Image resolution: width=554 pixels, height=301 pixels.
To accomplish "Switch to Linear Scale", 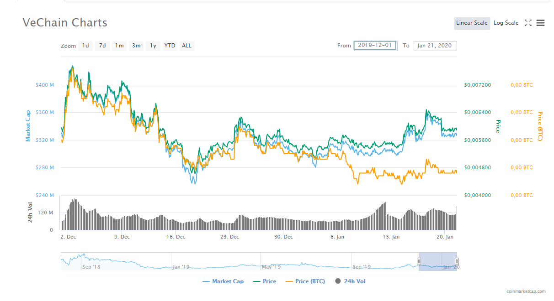I will pos(472,23).
